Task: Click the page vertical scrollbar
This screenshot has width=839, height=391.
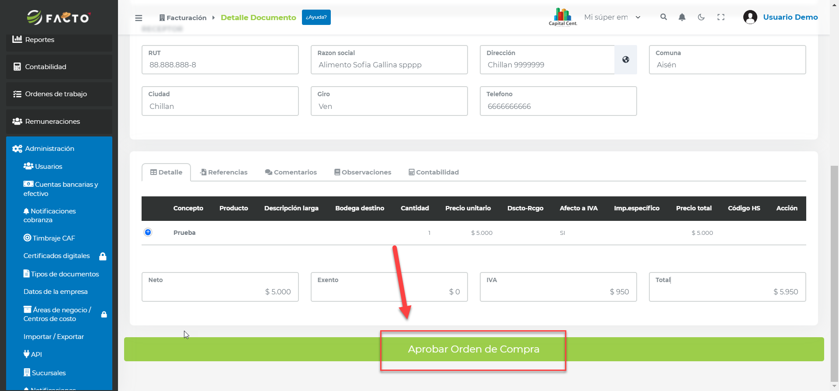Action: pyautogui.click(x=834, y=271)
